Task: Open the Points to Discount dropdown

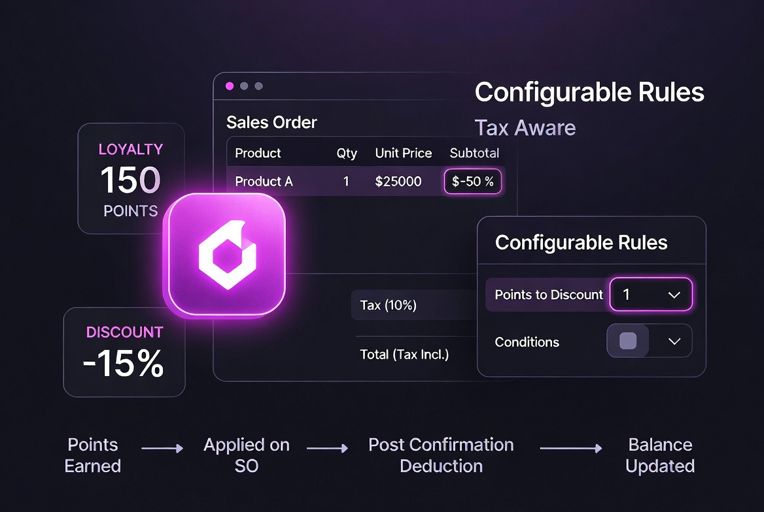Action: [651, 295]
